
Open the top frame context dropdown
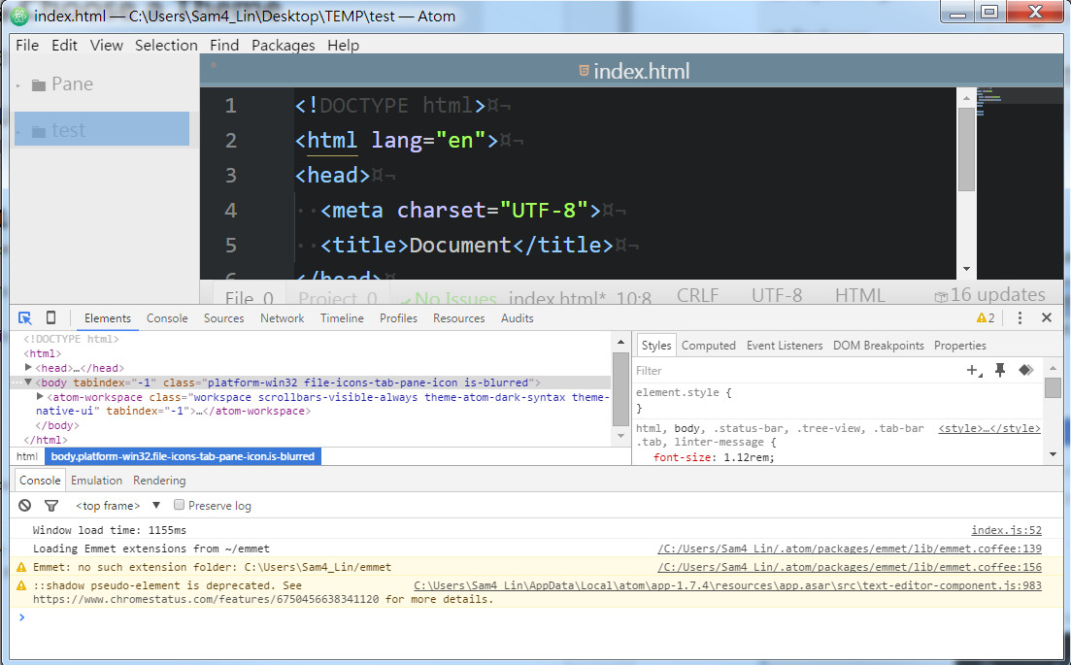tap(117, 505)
